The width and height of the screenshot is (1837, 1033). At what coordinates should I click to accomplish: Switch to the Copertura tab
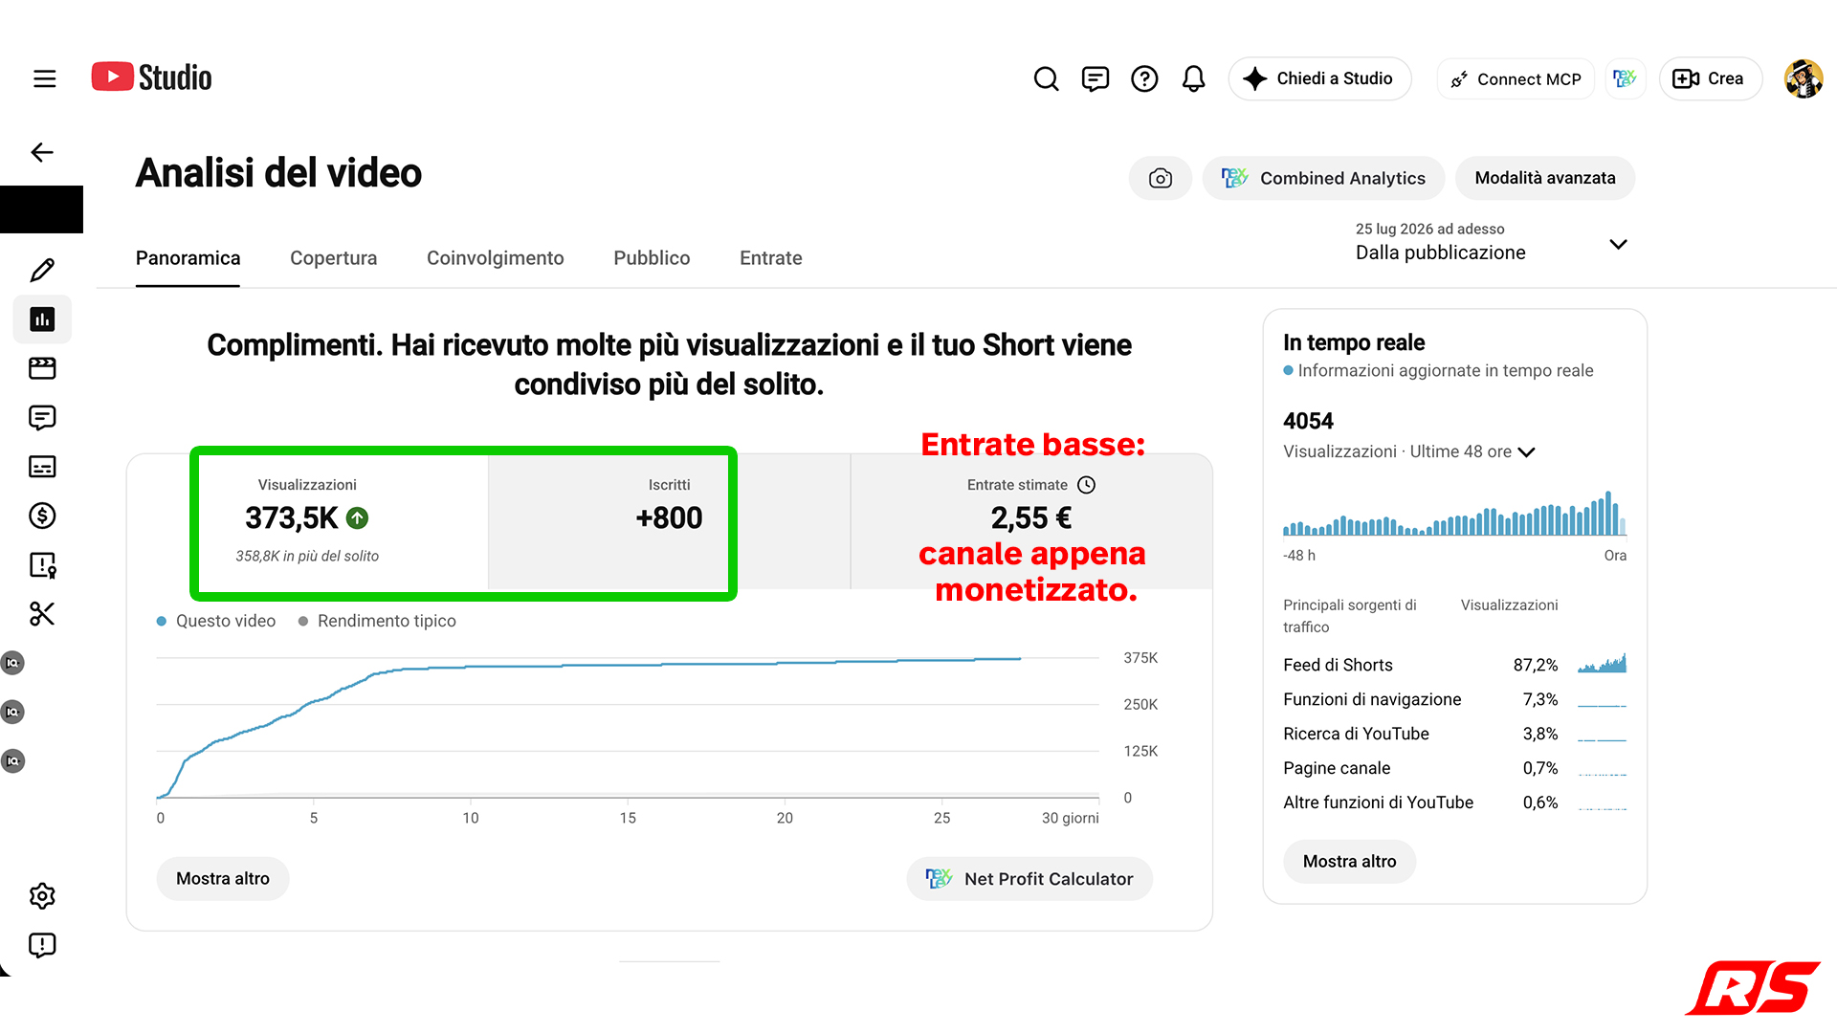pyautogui.click(x=333, y=258)
